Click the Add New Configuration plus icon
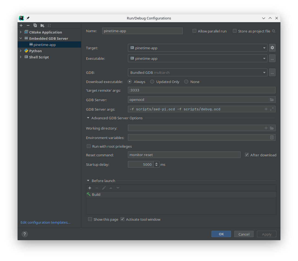 21,25
